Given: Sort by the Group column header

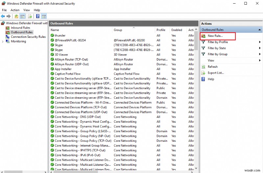Looking at the screenshot, I should pyautogui.click(x=133, y=30).
